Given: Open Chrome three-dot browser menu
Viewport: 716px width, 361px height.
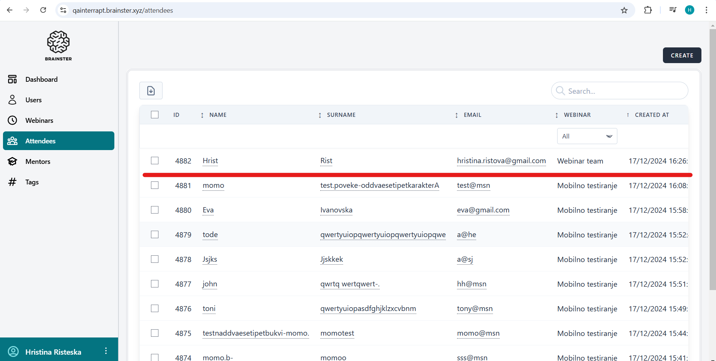Looking at the screenshot, I should click(706, 10).
